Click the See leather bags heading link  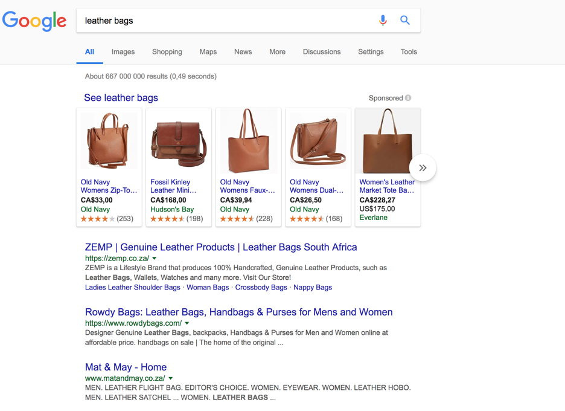point(121,98)
